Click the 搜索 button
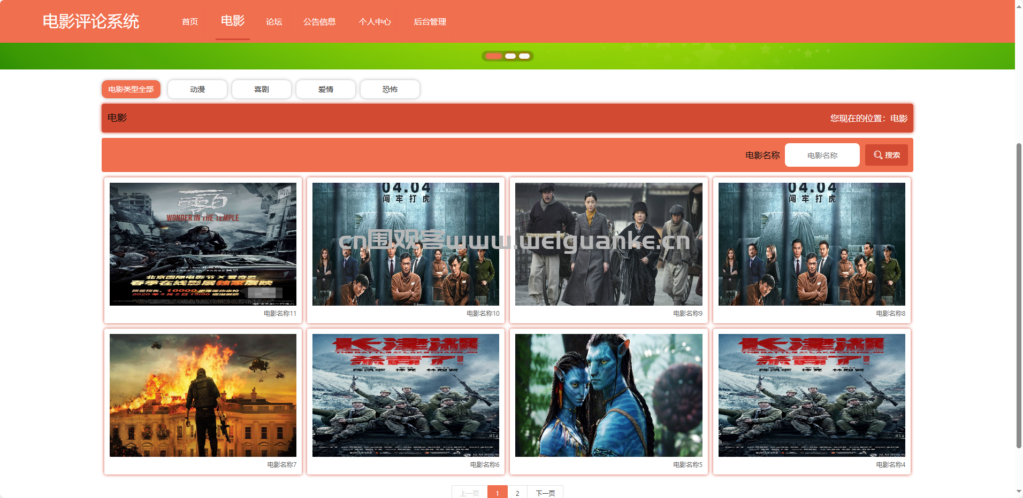The width and height of the screenshot is (1023, 498). click(x=887, y=155)
